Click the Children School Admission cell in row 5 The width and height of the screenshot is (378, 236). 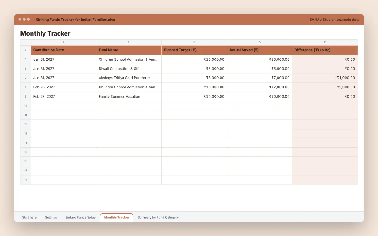129,59
